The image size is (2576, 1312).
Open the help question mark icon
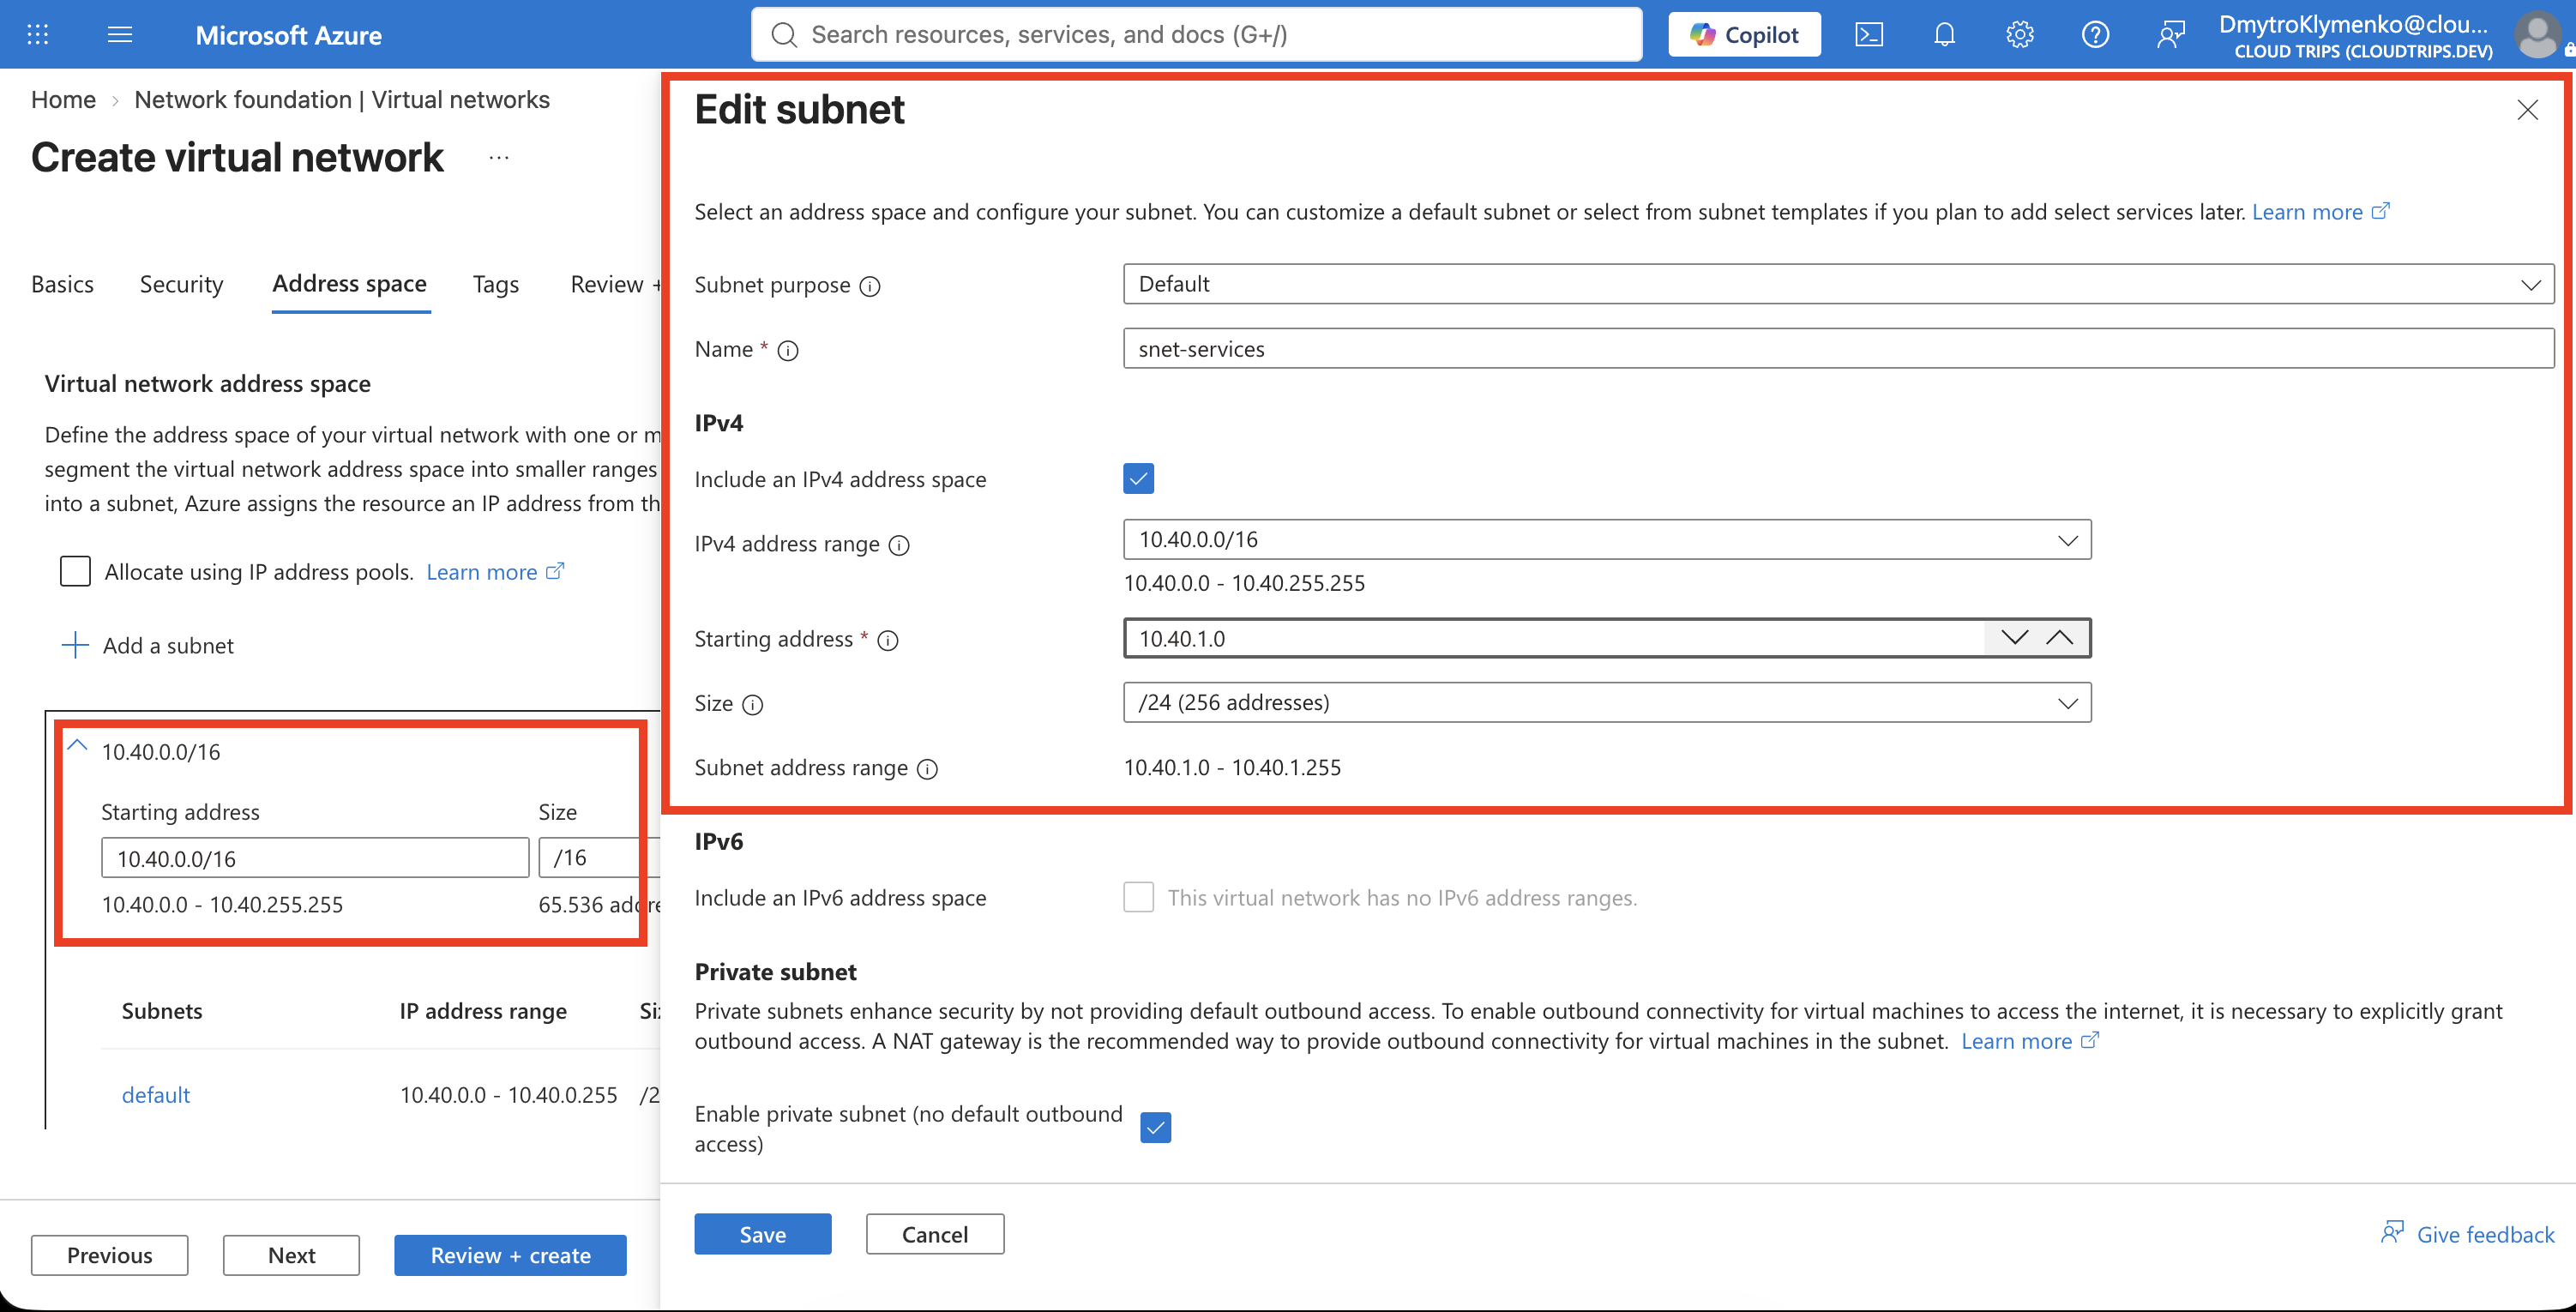click(x=2095, y=35)
